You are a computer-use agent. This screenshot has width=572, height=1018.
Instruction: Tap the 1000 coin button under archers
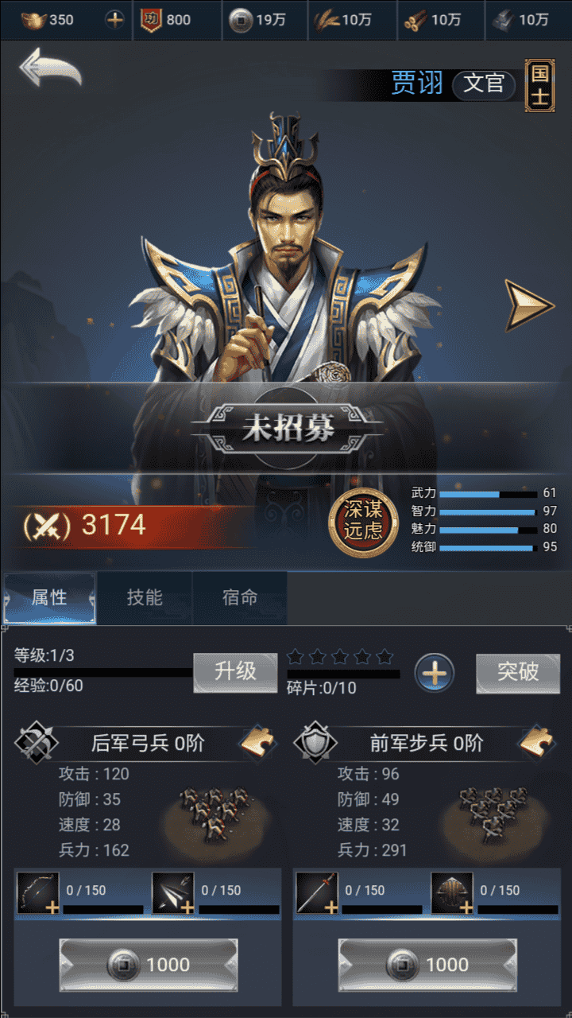pos(148,965)
